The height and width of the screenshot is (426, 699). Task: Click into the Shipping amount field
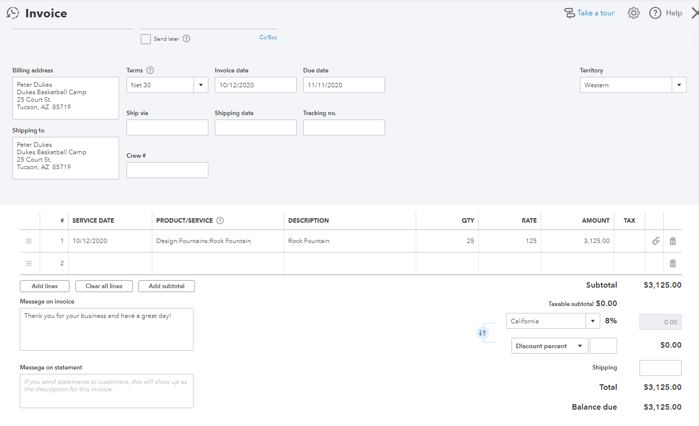click(660, 368)
